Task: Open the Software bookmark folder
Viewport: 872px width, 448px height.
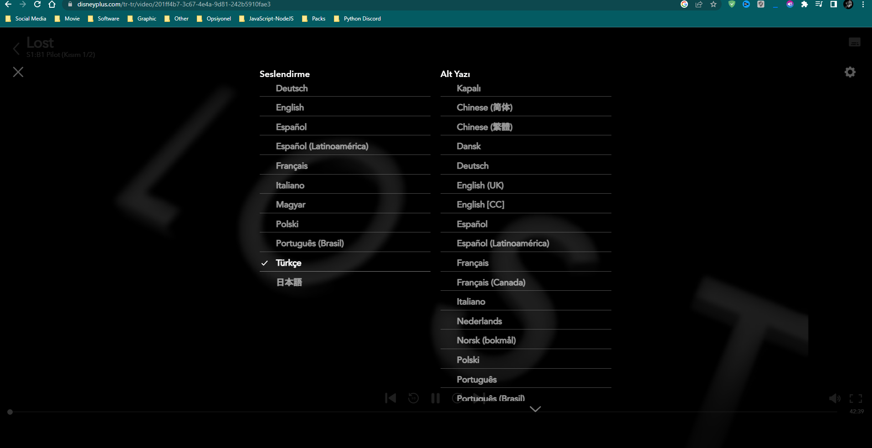Action: click(103, 19)
